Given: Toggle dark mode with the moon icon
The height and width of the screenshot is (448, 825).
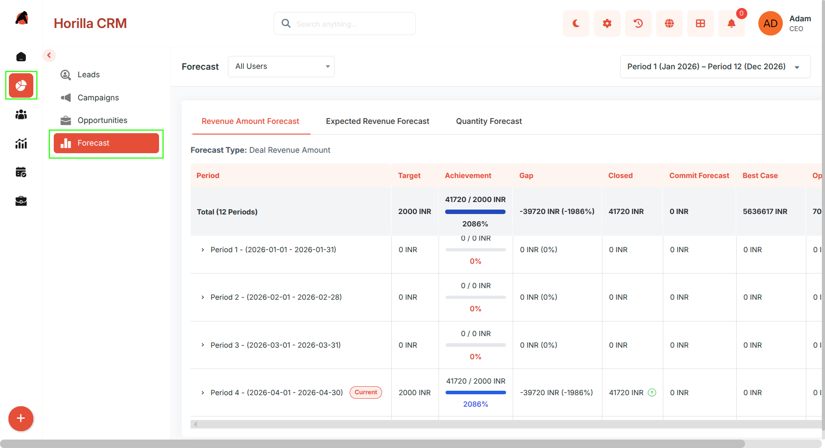Looking at the screenshot, I should tap(576, 24).
